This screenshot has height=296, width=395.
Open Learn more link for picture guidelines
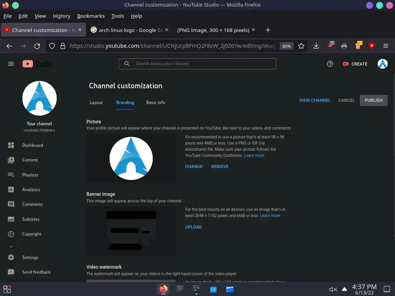[x=254, y=156]
